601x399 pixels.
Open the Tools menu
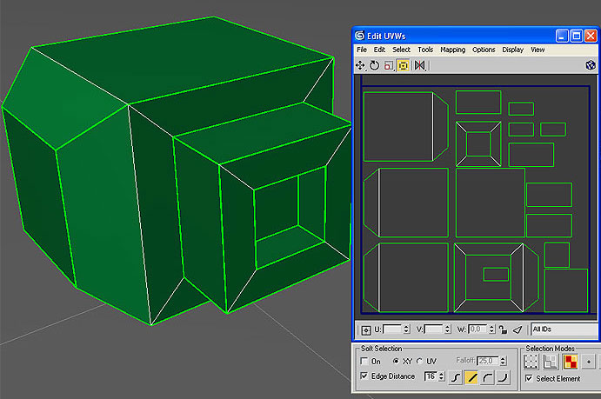(424, 50)
